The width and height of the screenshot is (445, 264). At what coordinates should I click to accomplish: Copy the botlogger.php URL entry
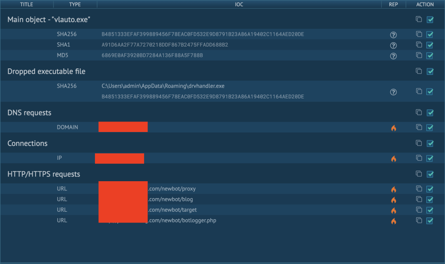pos(419,220)
